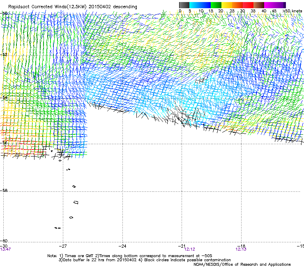304x267 pixels.
Task: Click the '-21' longitude axis label
Action: 182,246
